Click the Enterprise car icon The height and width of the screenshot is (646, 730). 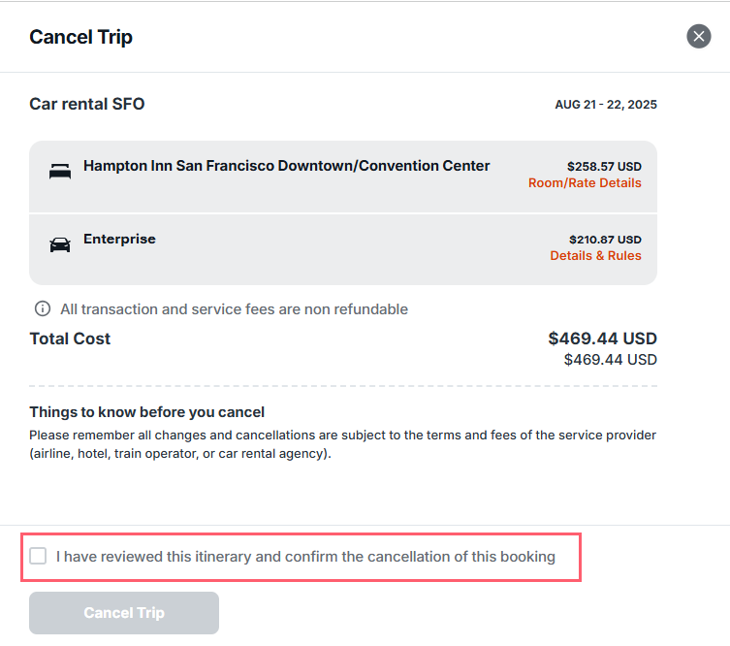point(60,244)
